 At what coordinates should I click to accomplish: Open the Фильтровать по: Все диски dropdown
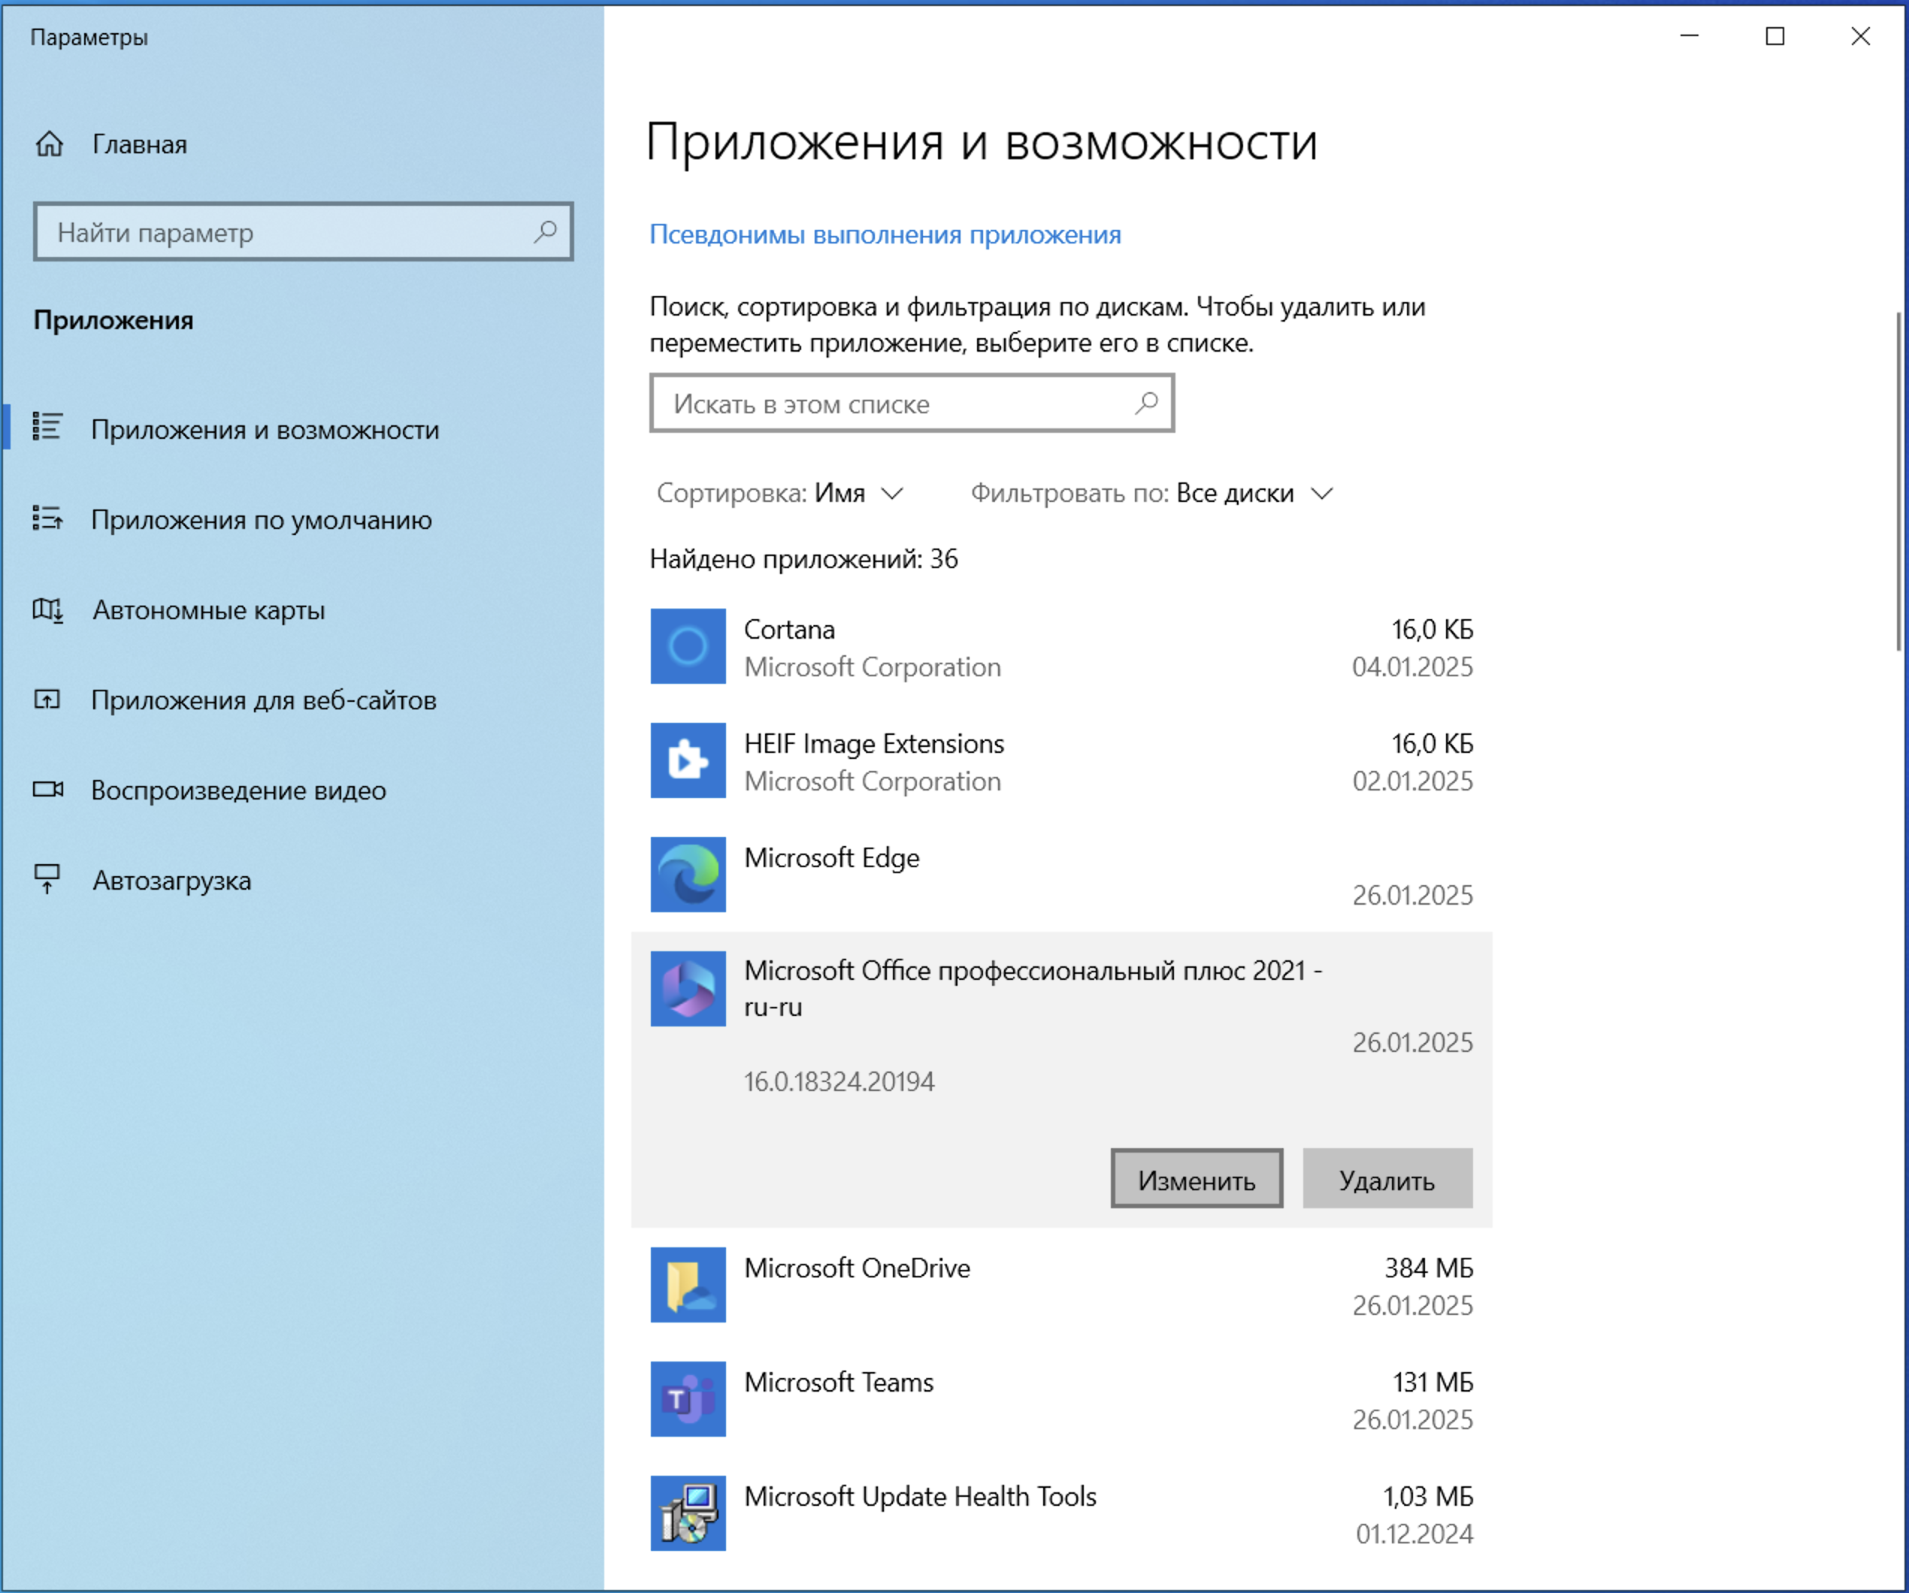coord(1151,494)
